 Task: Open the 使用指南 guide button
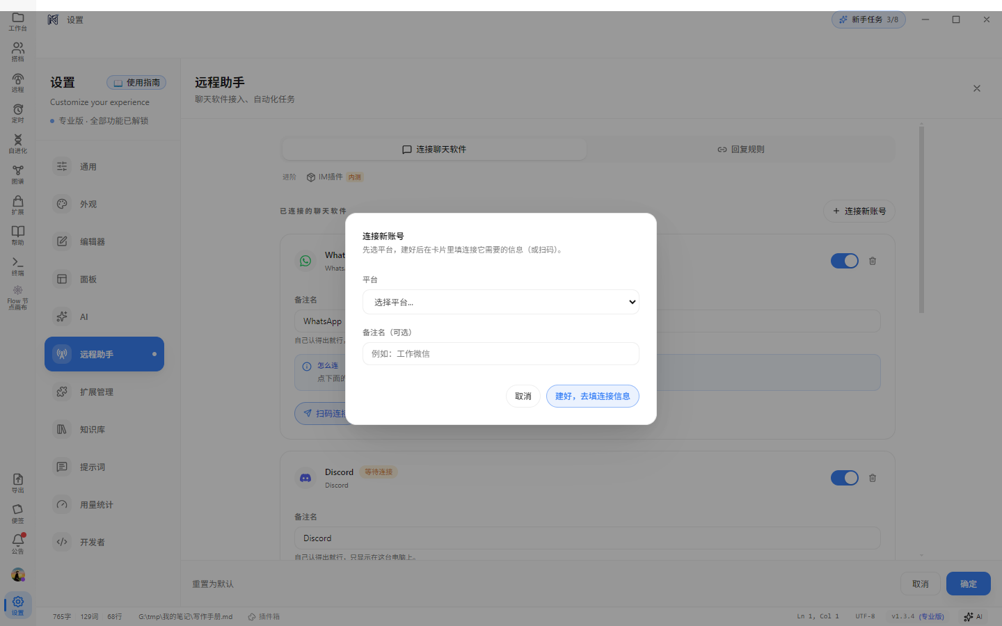tap(136, 83)
